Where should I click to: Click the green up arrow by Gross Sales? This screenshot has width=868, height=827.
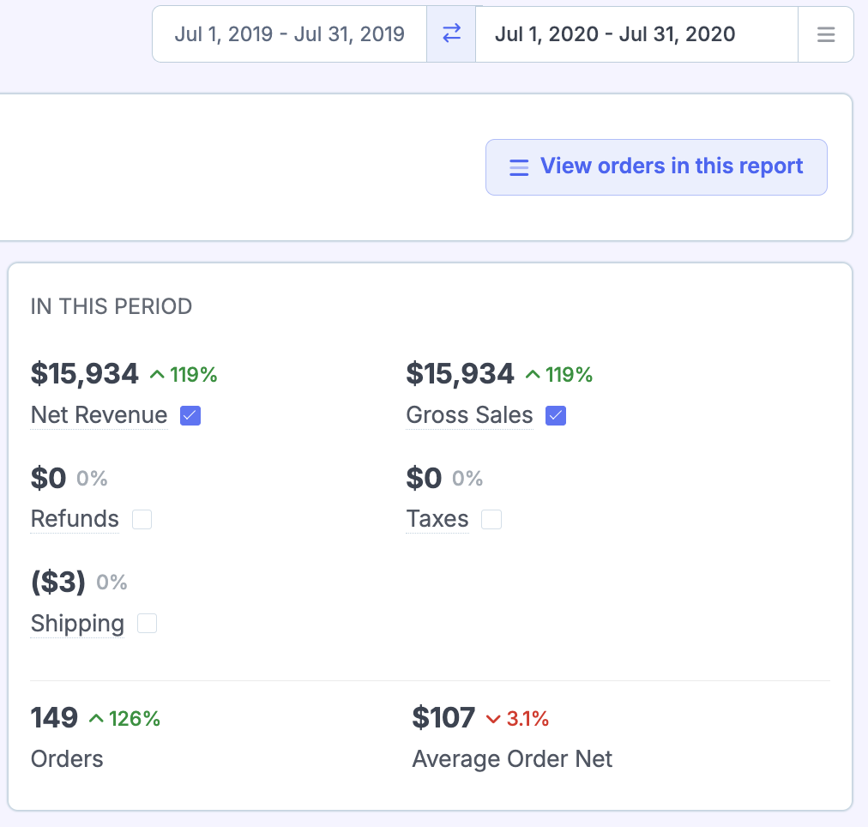click(533, 375)
